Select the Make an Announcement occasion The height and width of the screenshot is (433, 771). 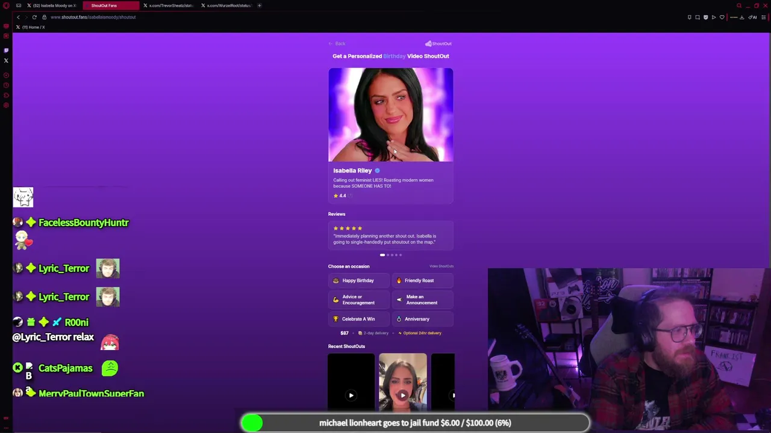point(423,299)
